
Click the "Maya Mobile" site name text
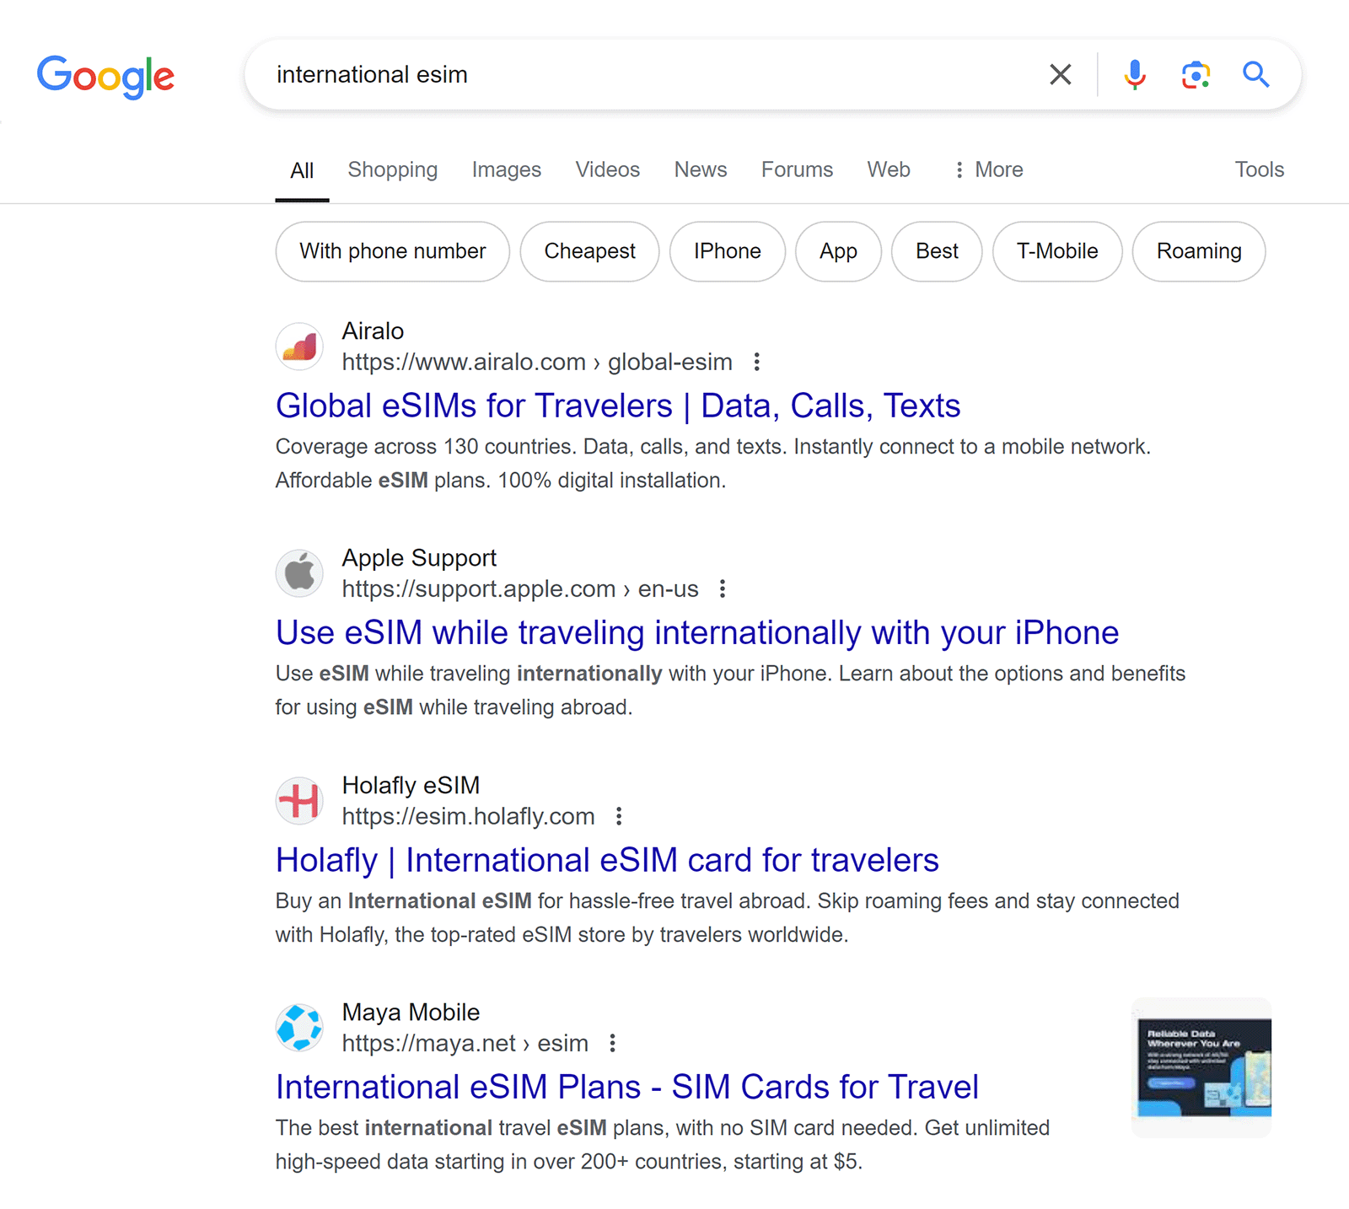click(x=411, y=1012)
